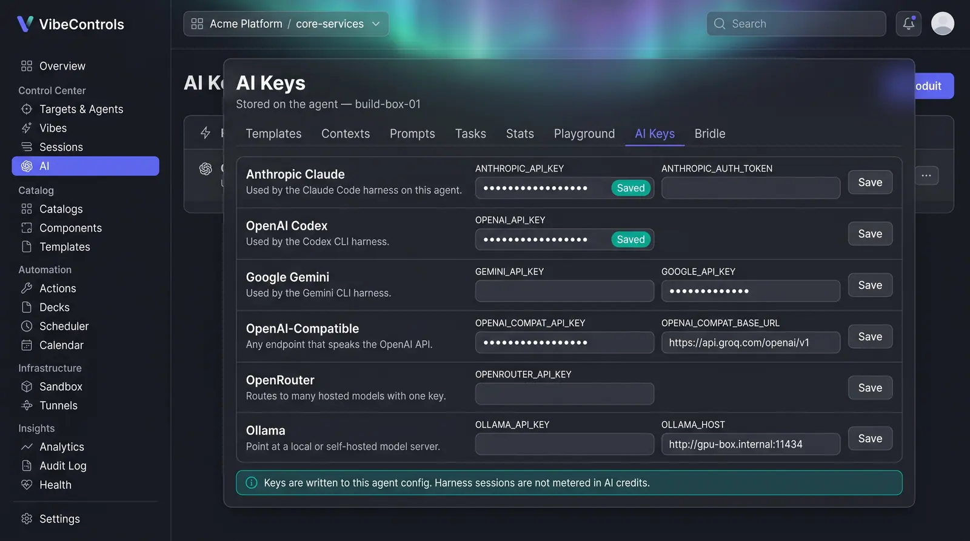The height and width of the screenshot is (541, 970).
Task: Switch to the Playground tab
Action: 584,134
